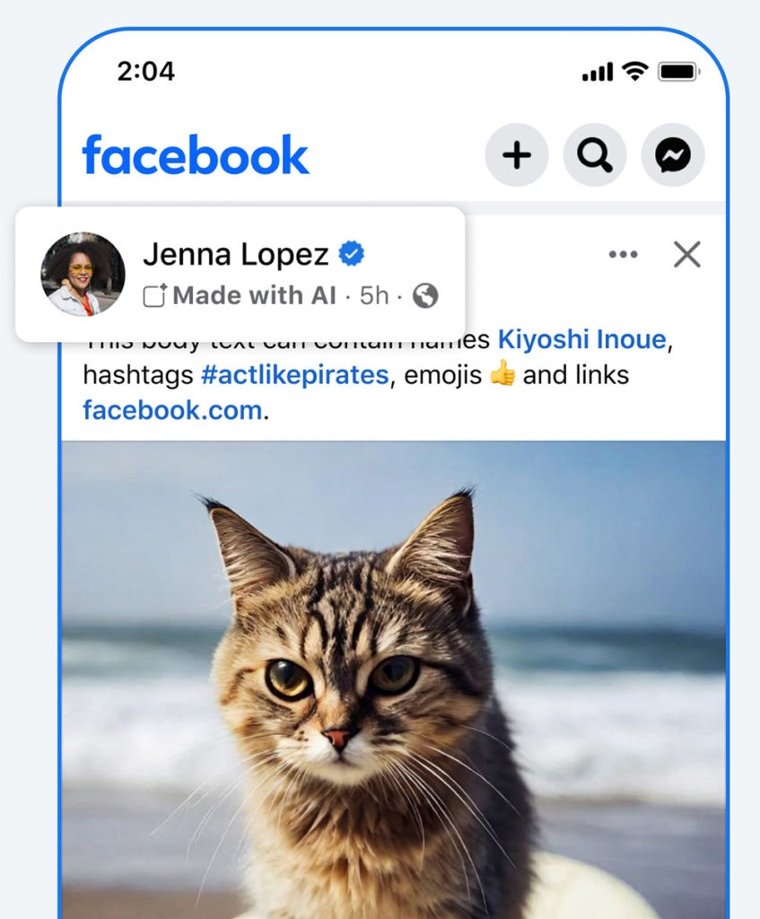Tap the blue verified badge
Viewport: 760px width, 919px height.
tap(352, 254)
